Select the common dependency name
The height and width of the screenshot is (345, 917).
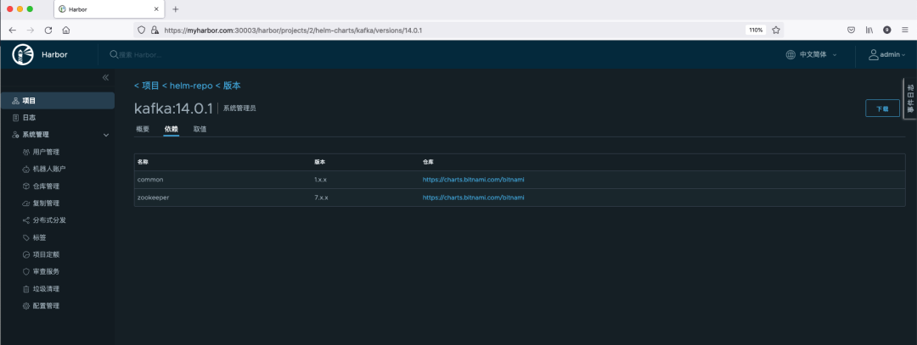[x=150, y=180]
